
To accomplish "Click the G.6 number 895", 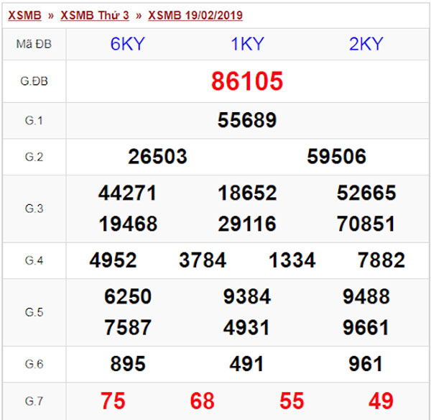I will coord(128,365).
